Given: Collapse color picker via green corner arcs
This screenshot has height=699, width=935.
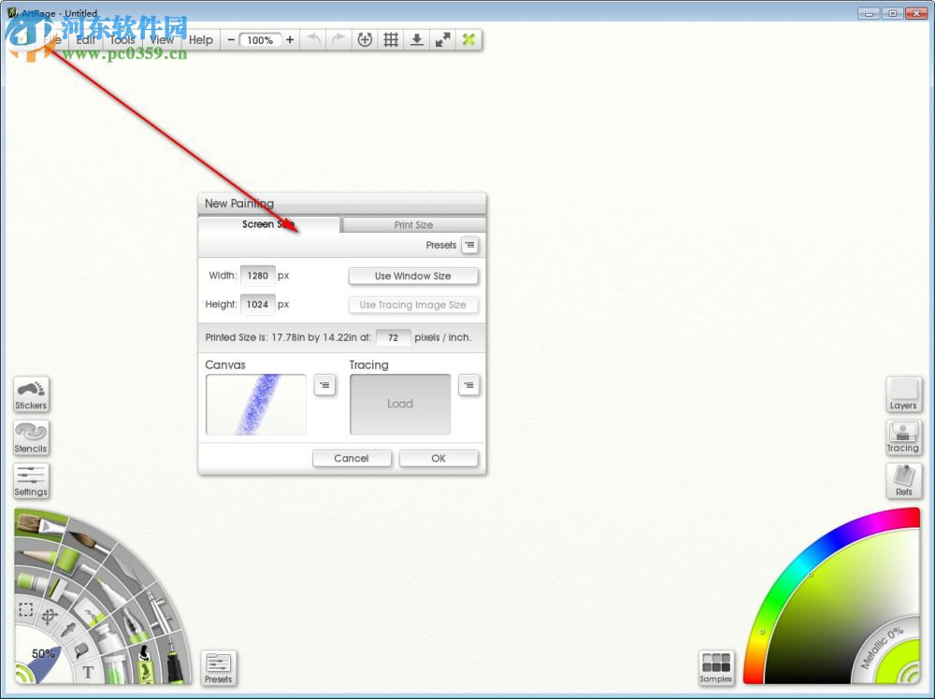Looking at the screenshot, I should click(911, 675).
